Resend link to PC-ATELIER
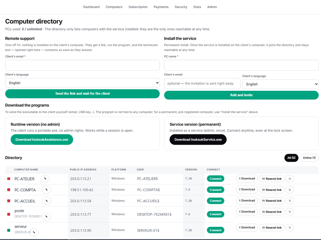321x240 pixels. pos(272,179)
